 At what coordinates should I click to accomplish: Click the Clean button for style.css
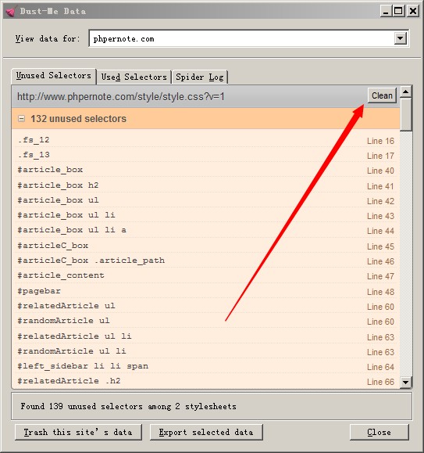[382, 95]
